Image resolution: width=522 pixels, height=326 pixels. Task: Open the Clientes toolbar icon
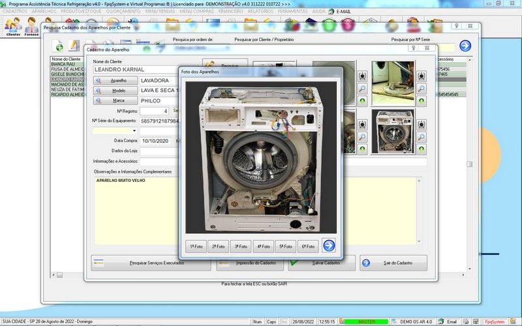click(12, 27)
